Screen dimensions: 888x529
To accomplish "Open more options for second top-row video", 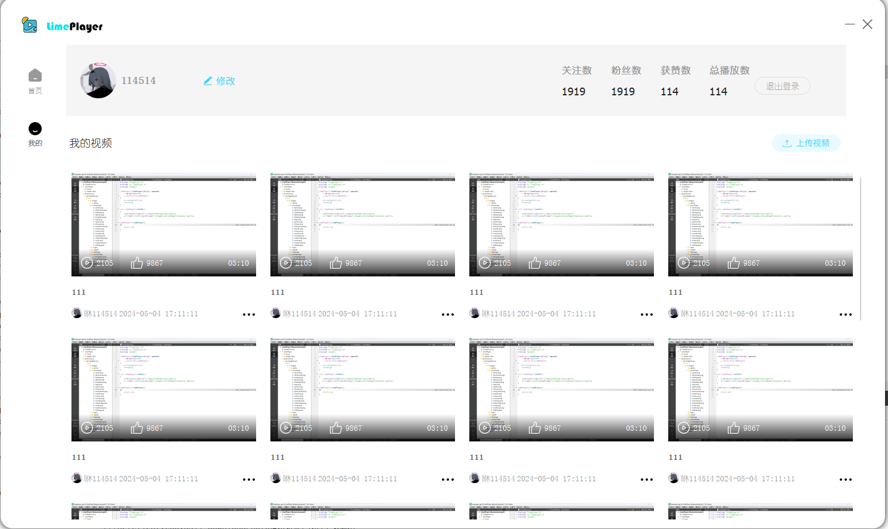I will pyautogui.click(x=448, y=315).
